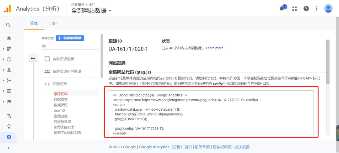Select 引荐排除列表 in tracking info menu

coord(64,127)
